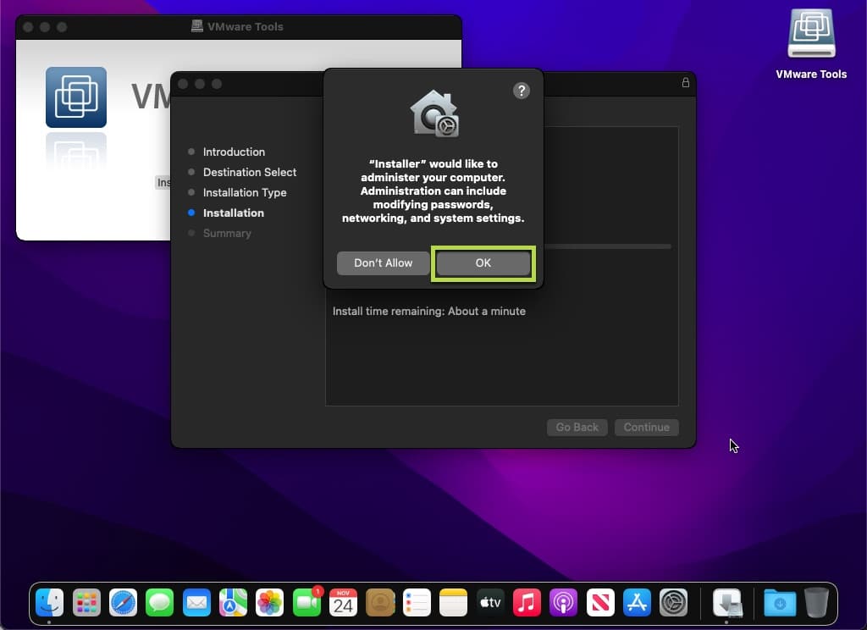The width and height of the screenshot is (867, 630).
Task: Open Calendar showing Nov 24 in the Dock
Action: click(x=343, y=602)
